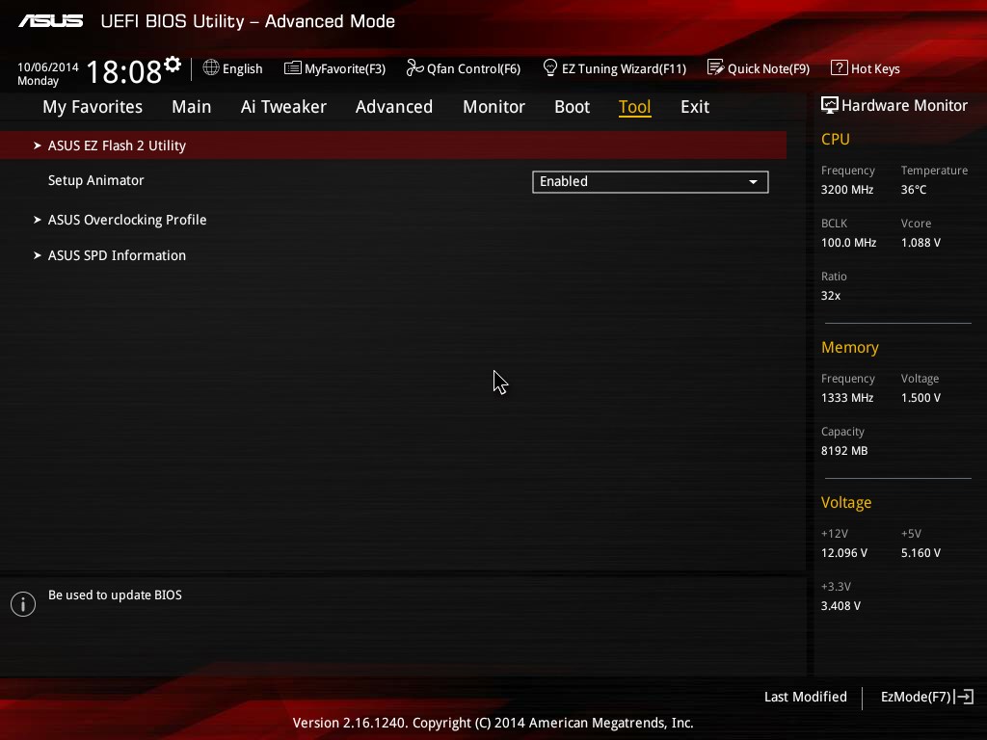Select the Monitor tab
Viewport: 987px width, 740px height.
point(493,107)
